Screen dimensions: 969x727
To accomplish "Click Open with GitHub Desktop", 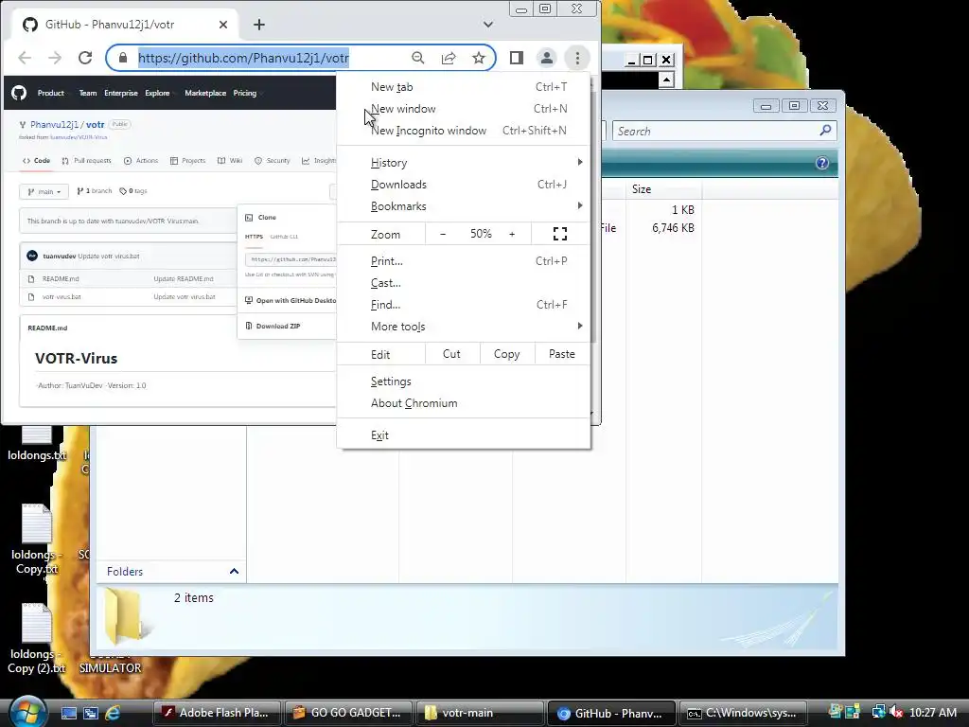I will tap(291, 300).
